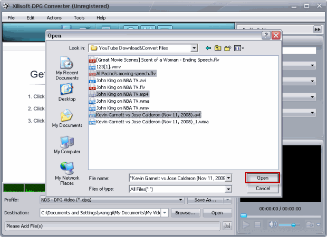This screenshot has height=237, width=327.
Task: Close the Open dialog with X
Action: (x=276, y=35)
